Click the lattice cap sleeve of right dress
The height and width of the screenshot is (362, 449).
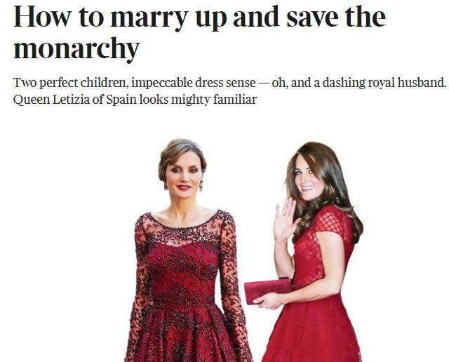335,220
